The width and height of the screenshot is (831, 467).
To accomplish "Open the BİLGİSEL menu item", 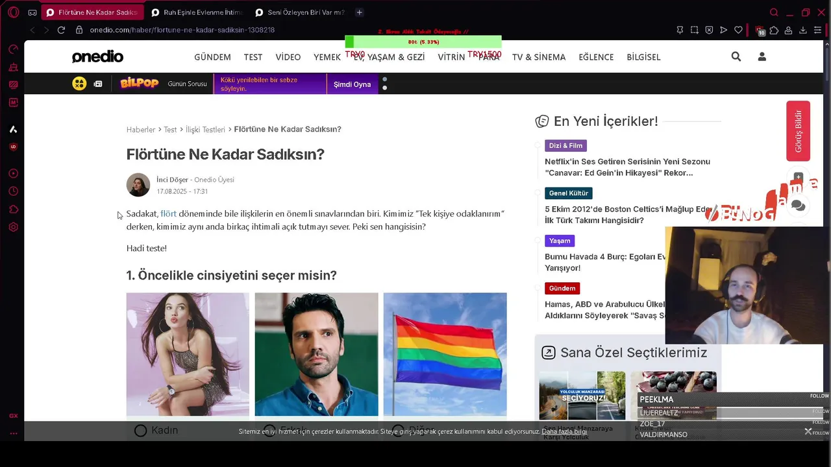I will click(x=643, y=57).
